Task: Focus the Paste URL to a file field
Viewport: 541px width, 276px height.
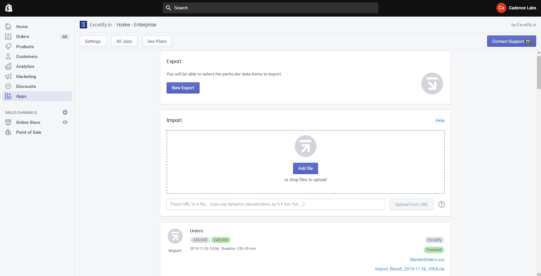Action: pyautogui.click(x=276, y=204)
